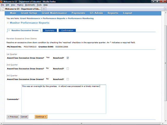This screenshot has width=167, height=125.
Task: Click the arrow icon on Resolve Excessive Draws tab
Action: (9, 30)
